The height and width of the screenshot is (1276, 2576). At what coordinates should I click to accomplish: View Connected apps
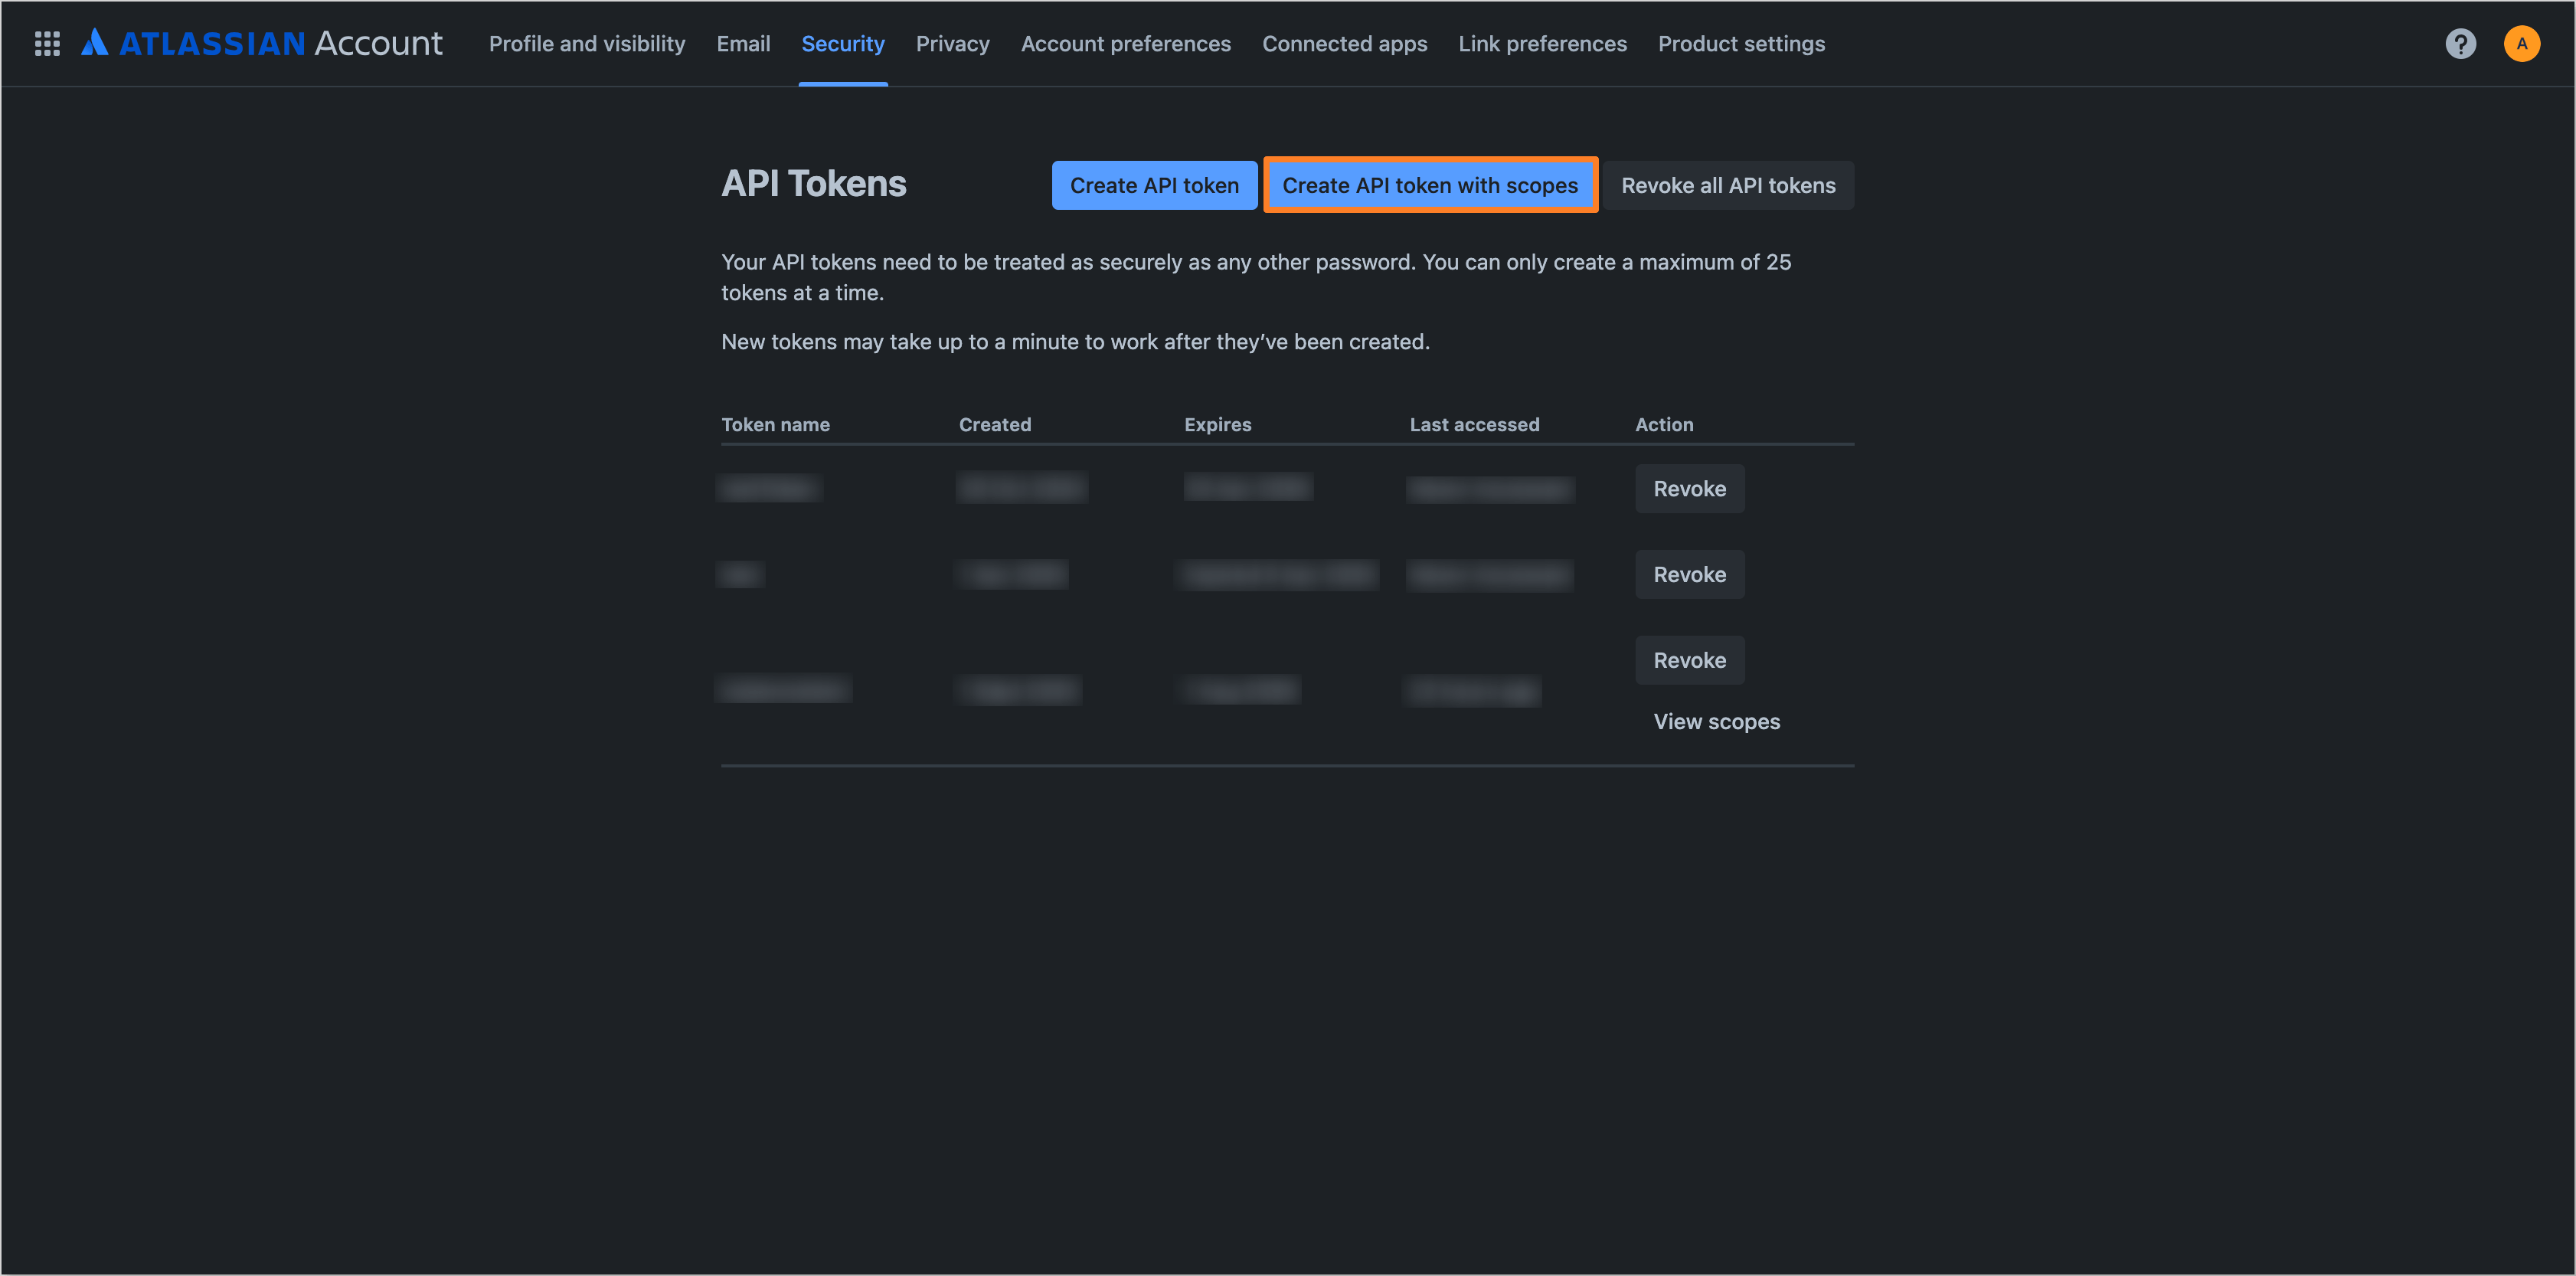pos(1345,43)
